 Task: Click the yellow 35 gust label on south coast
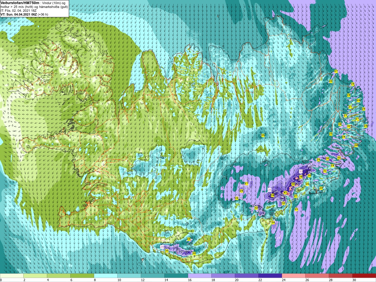tap(167, 251)
